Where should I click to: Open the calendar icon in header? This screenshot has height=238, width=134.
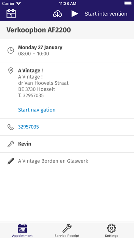(x=11, y=14)
